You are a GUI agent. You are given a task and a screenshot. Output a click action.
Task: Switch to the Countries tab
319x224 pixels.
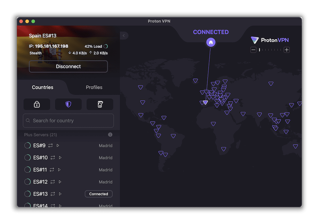[x=42, y=87]
